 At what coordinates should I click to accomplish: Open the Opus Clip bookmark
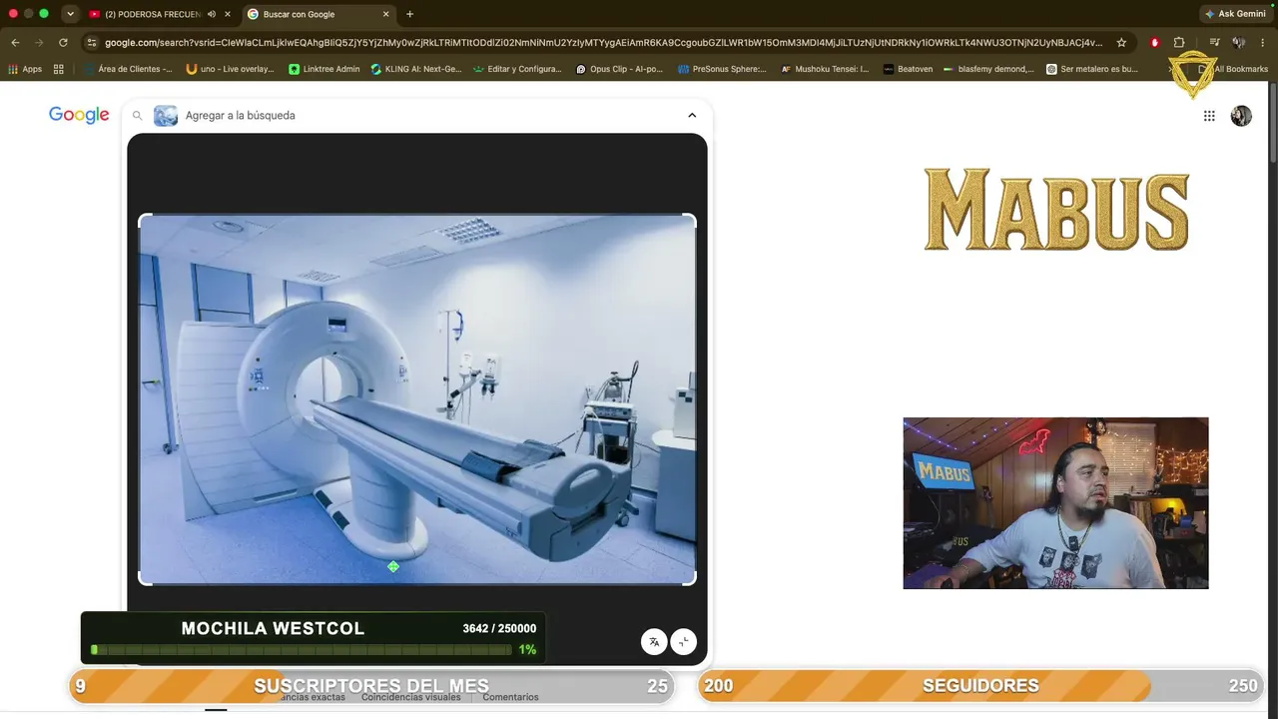point(620,69)
